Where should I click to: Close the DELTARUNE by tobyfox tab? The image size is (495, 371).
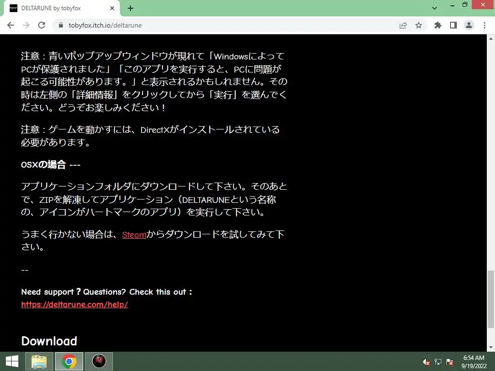pyautogui.click(x=112, y=8)
